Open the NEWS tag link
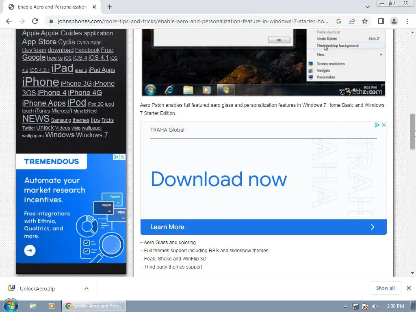 pyautogui.click(x=36, y=119)
